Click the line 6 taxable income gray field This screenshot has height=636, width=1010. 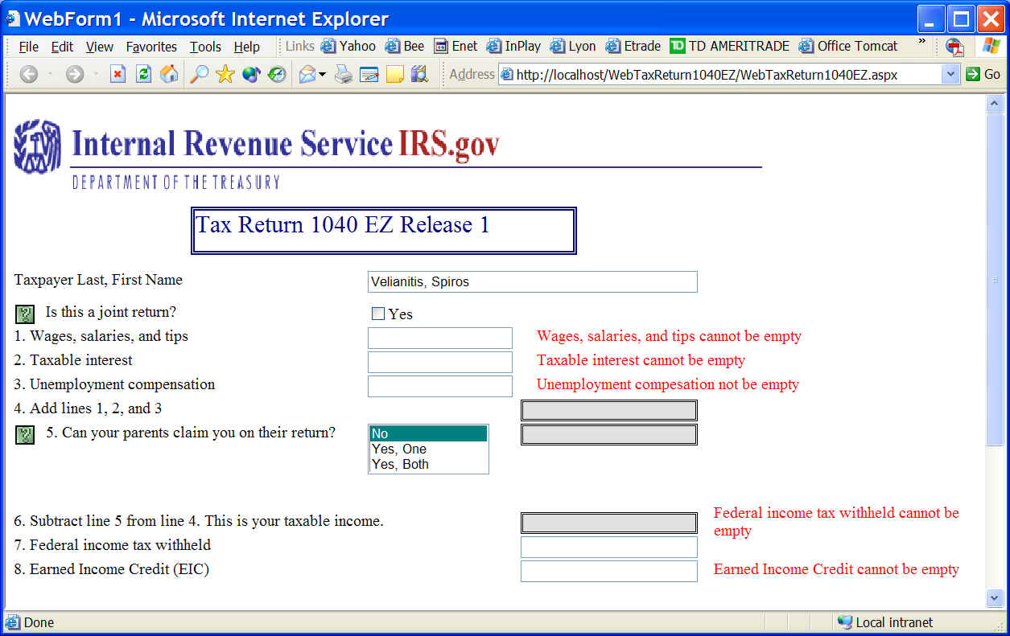pos(608,523)
